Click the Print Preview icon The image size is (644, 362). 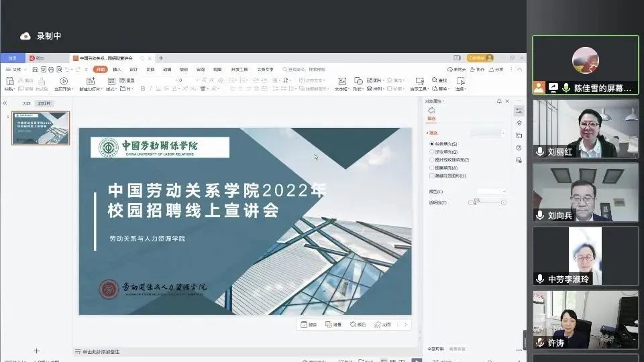click(59, 69)
